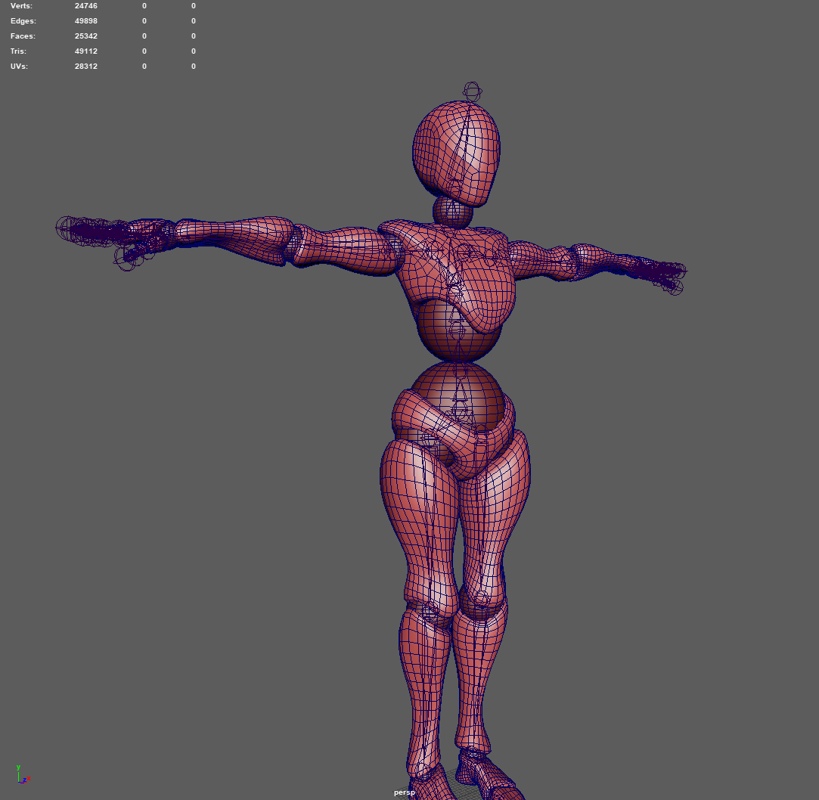Click the 'Faces:' heads-up label
The width and height of the screenshot is (819, 800).
pos(23,36)
